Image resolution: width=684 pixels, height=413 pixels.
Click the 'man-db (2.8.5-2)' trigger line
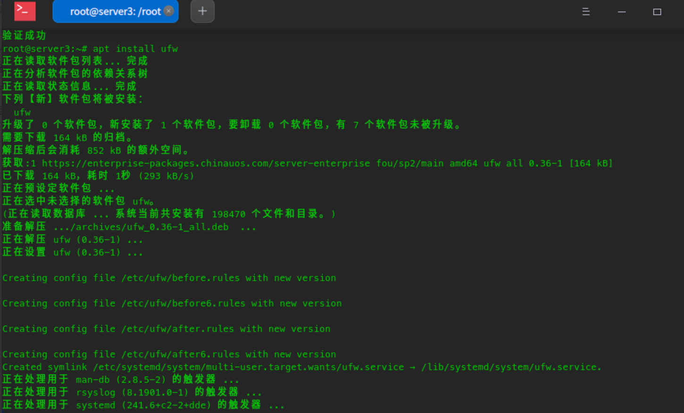point(121,379)
